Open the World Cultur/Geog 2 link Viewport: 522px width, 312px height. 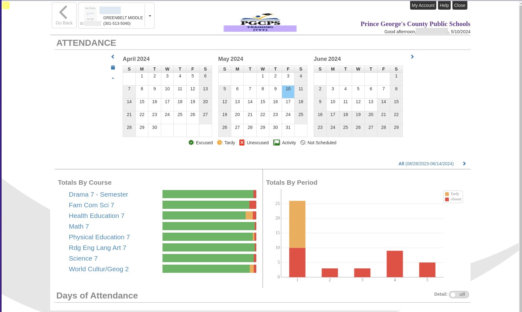[x=99, y=269]
